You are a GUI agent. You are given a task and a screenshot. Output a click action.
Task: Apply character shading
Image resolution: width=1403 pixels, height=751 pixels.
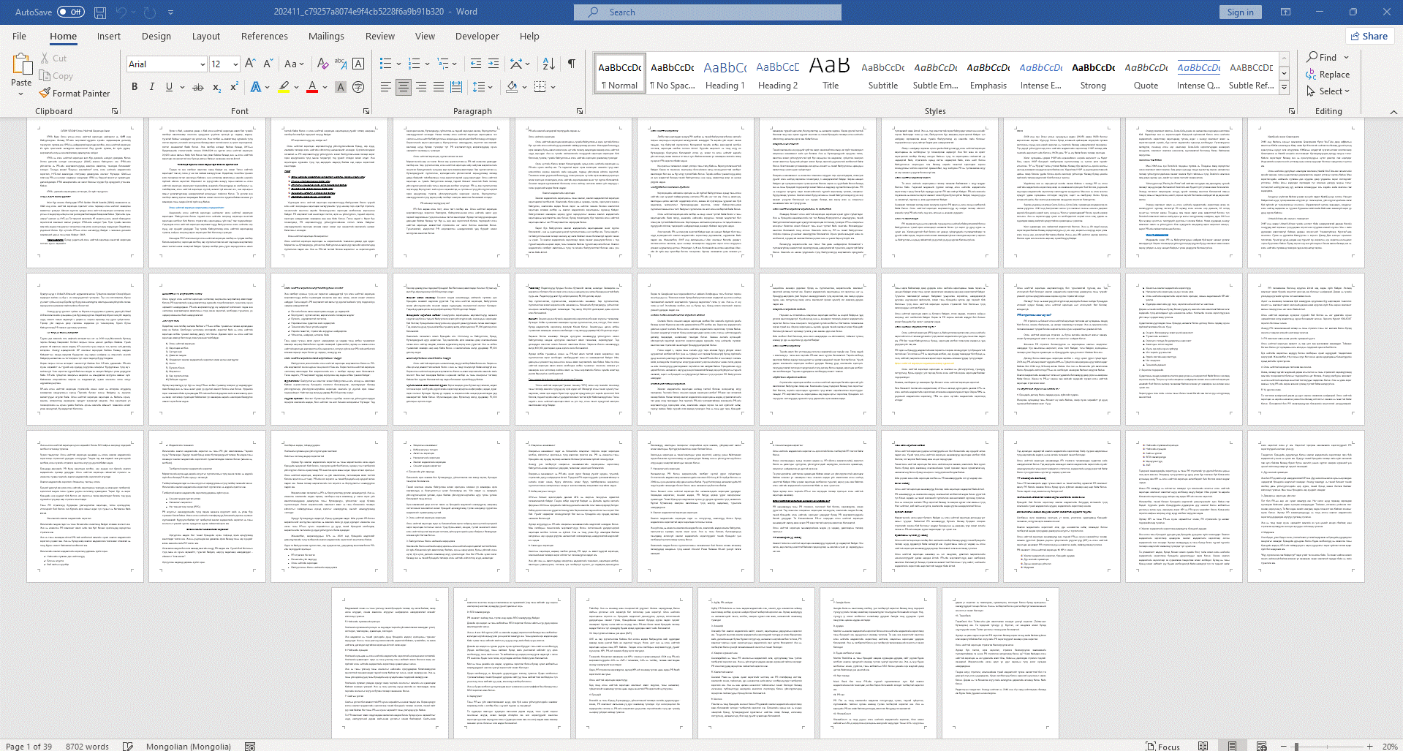[341, 87]
